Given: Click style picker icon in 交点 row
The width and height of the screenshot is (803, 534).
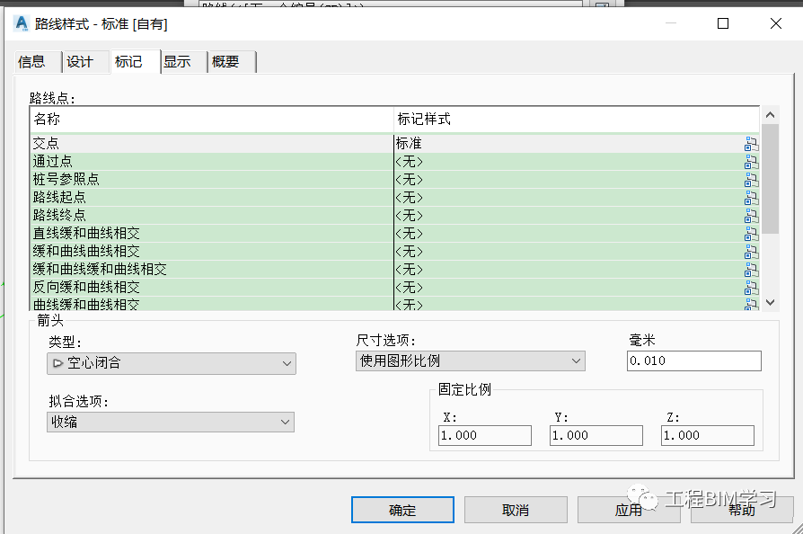Looking at the screenshot, I should point(751,144).
